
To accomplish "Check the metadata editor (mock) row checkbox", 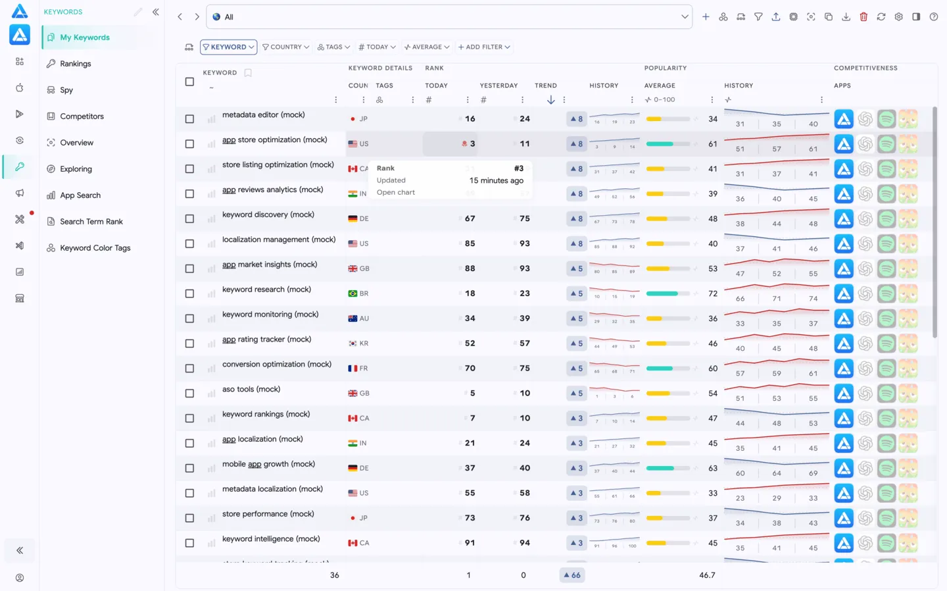I will [189, 119].
